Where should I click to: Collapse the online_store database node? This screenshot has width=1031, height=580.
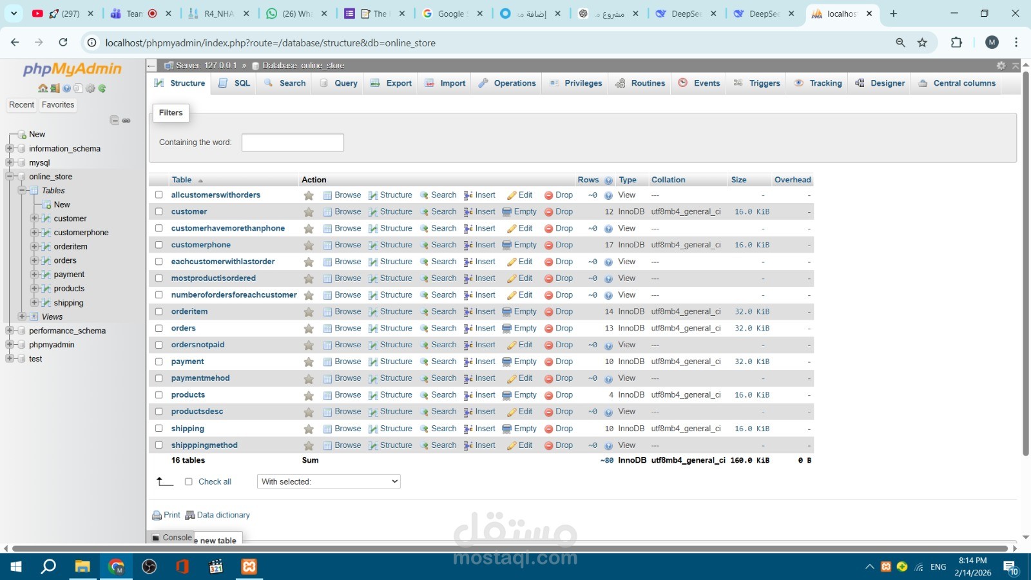coord(10,177)
